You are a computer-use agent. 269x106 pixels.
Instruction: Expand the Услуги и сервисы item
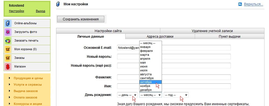click(28, 85)
